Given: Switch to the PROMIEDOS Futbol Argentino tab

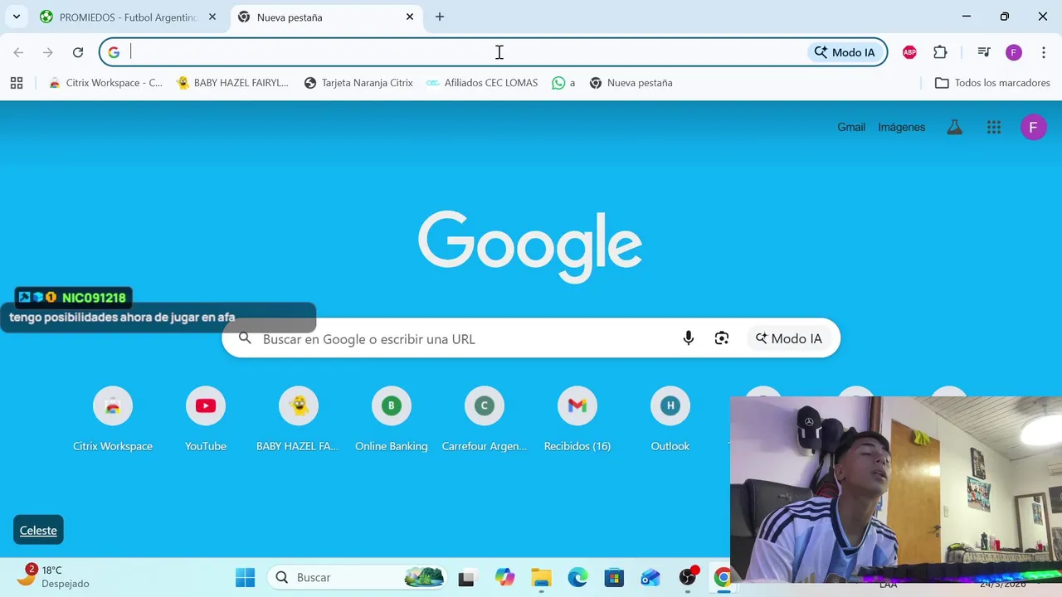Looking at the screenshot, I should [129, 17].
